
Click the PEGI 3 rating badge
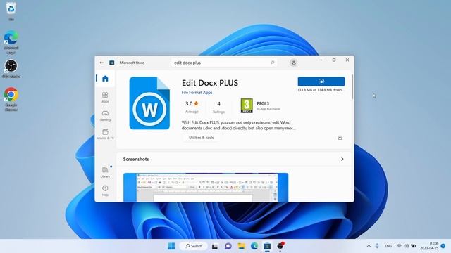pyautogui.click(x=247, y=105)
